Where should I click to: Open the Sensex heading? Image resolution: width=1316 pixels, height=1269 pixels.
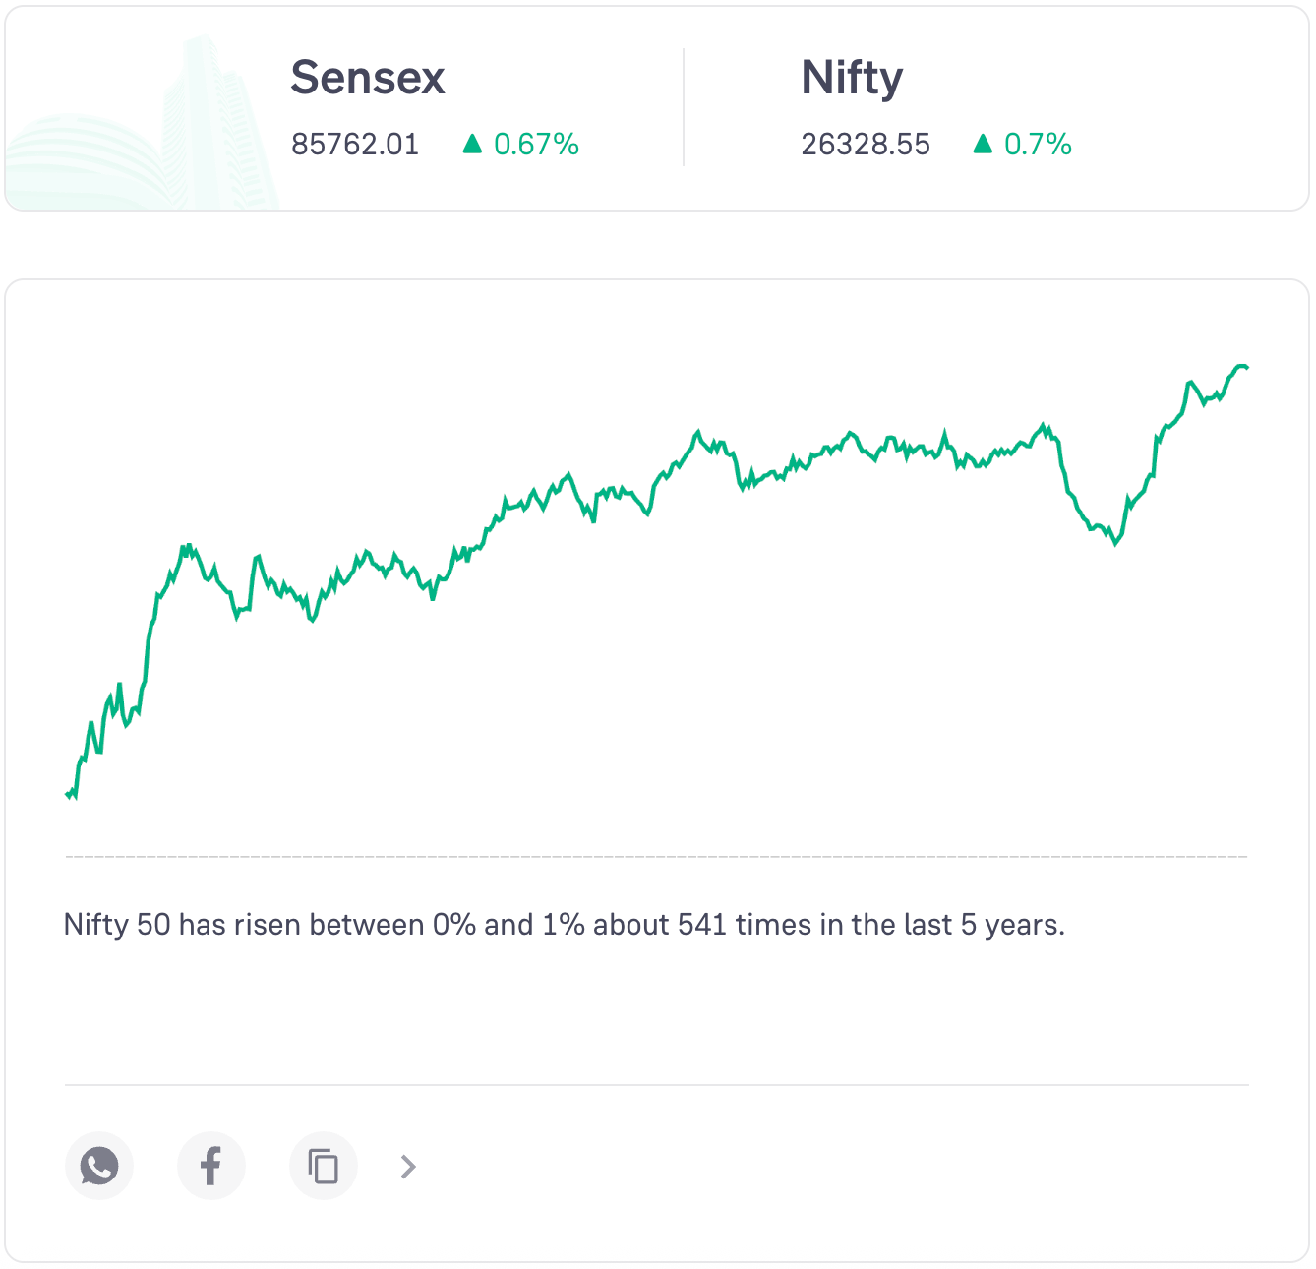click(x=368, y=78)
